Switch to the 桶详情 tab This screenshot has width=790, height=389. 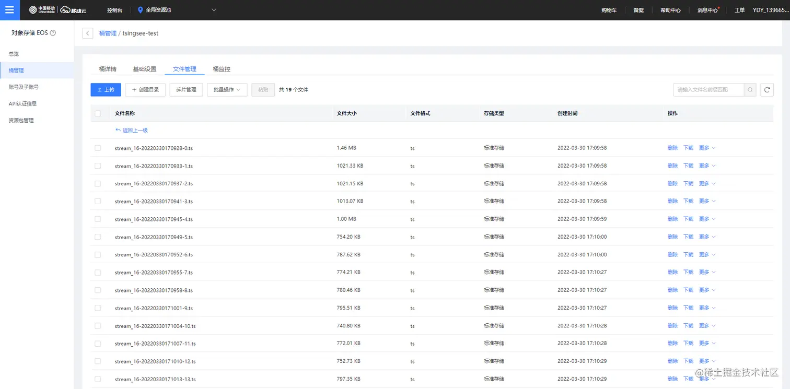pyautogui.click(x=108, y=69)
